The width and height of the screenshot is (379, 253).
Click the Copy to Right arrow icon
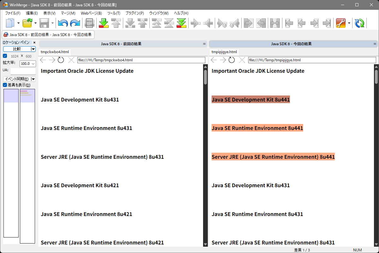click(196, 23)
